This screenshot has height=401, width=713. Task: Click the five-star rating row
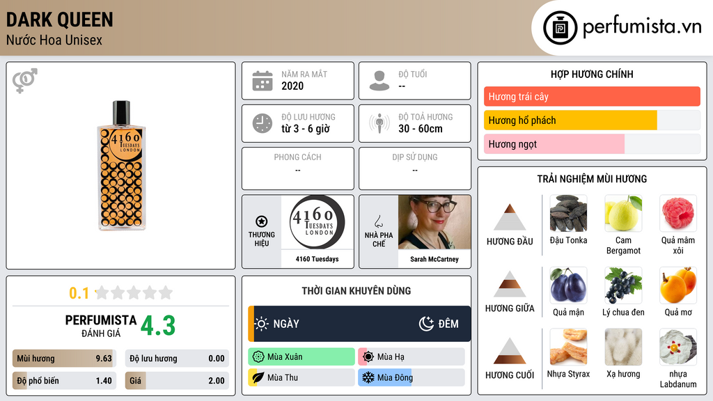pyautogui.click(x=134, y=292)
